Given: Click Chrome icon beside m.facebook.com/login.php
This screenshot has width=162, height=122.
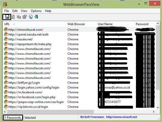Looking at the screenshot, I should (x=6, y=97).
